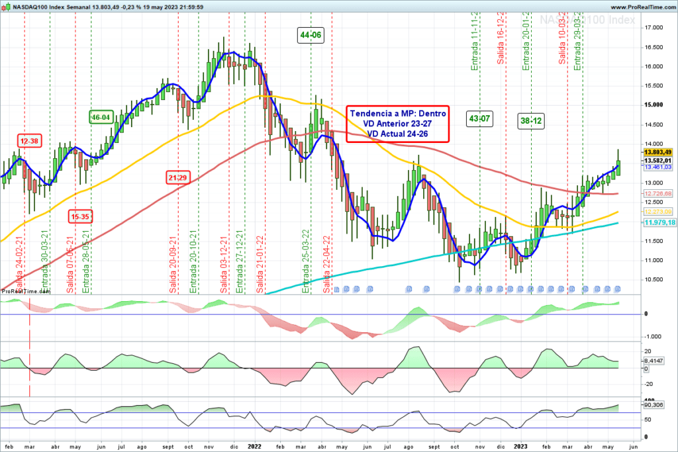Click the red moving average tag 12.726,68
The width and height of the screenshot is (678, 452).
tap(657, 194)
